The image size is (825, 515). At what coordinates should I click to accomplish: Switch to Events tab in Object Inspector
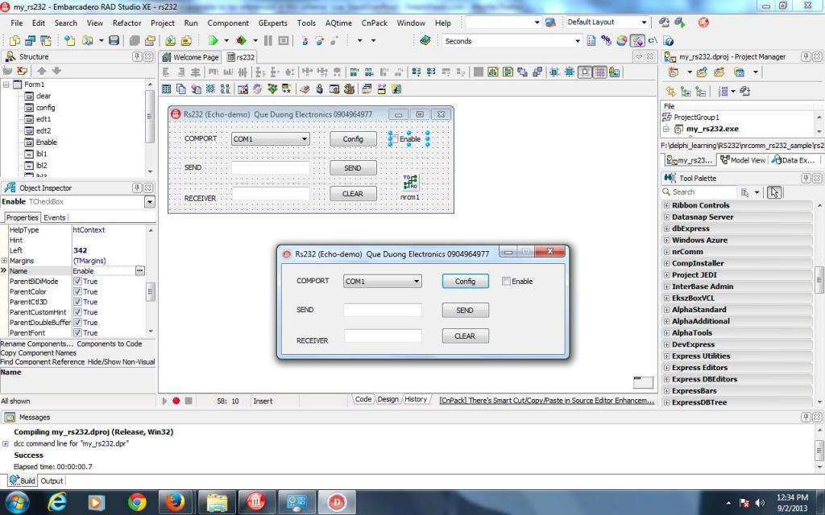(x=54, y=217)
